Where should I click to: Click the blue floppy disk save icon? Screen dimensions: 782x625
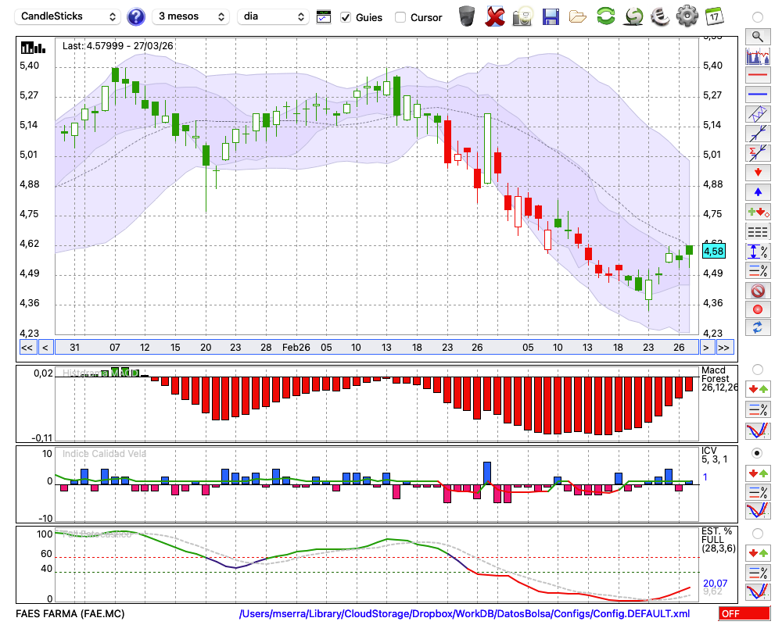[x=551, y=16]
